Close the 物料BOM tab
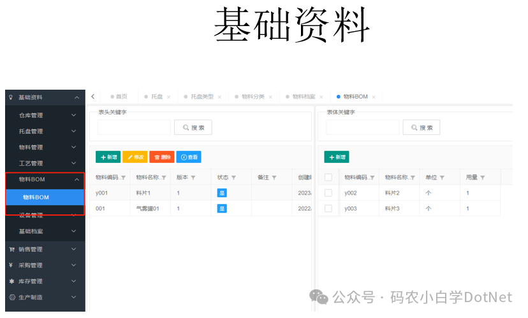 (x=374, y=97)
